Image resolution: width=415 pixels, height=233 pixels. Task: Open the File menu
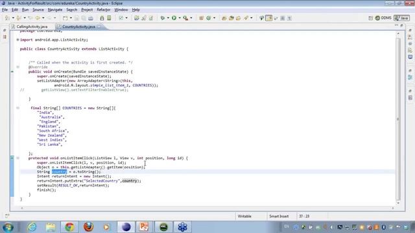click(5, 10)
